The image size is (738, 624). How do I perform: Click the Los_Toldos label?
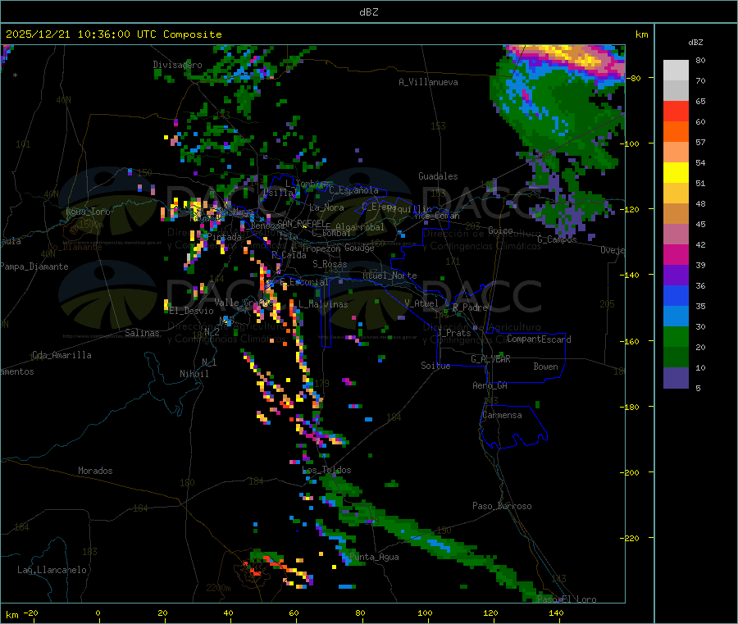pyautogui.click(x=326, y=470)
